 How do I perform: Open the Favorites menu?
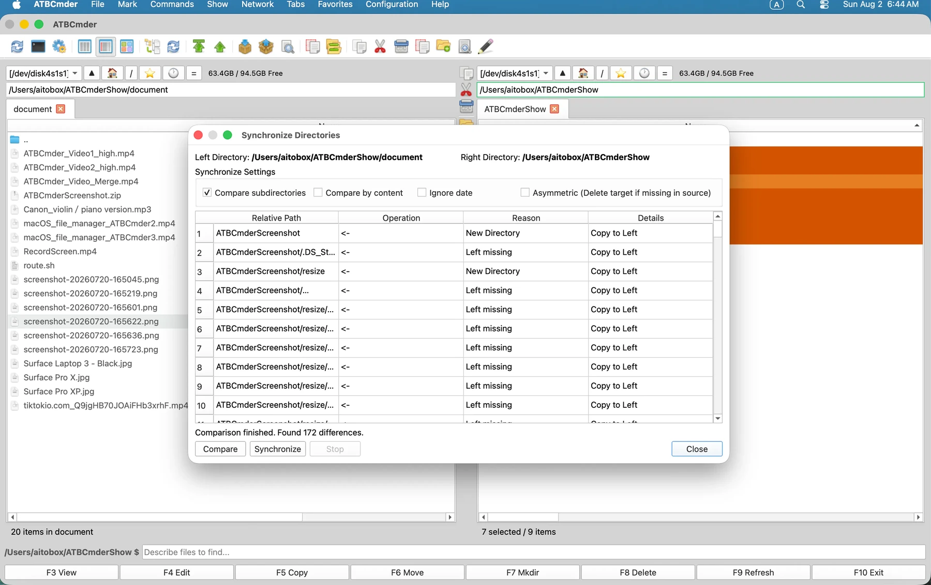335,5
